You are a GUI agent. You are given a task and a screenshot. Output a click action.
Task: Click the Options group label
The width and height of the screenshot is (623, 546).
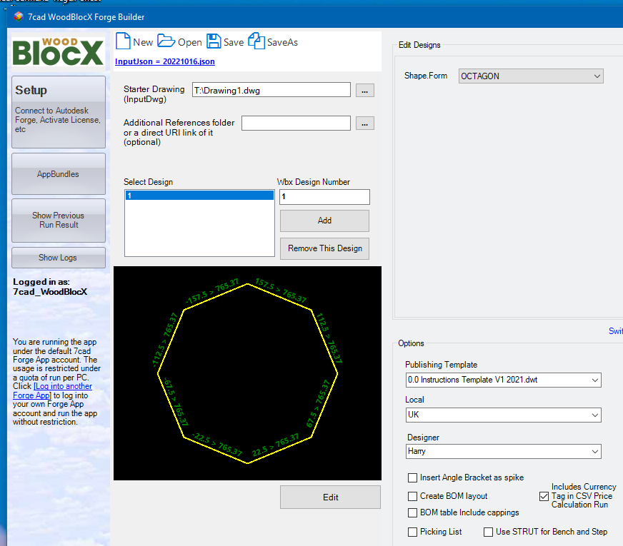[x=412, y=343]
